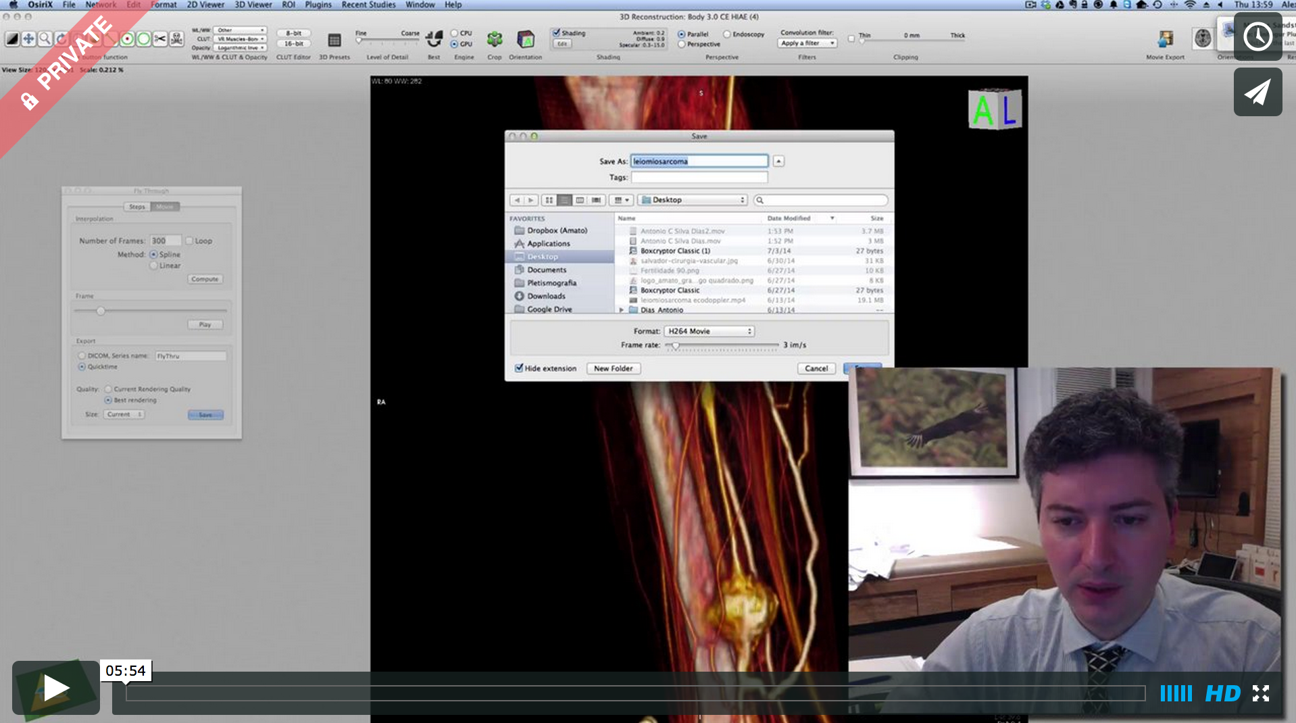This screenshot has width=1296, height=723.
Task: Select the Parallel projection radio button
Action: tap(681, 34)
